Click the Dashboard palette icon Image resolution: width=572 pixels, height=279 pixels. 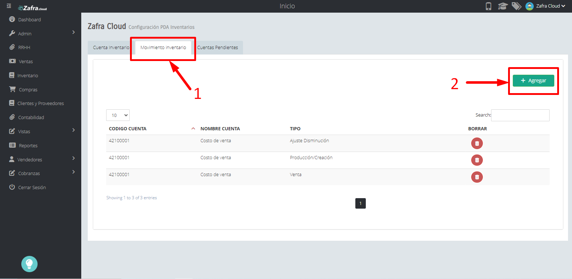[12, 19]
